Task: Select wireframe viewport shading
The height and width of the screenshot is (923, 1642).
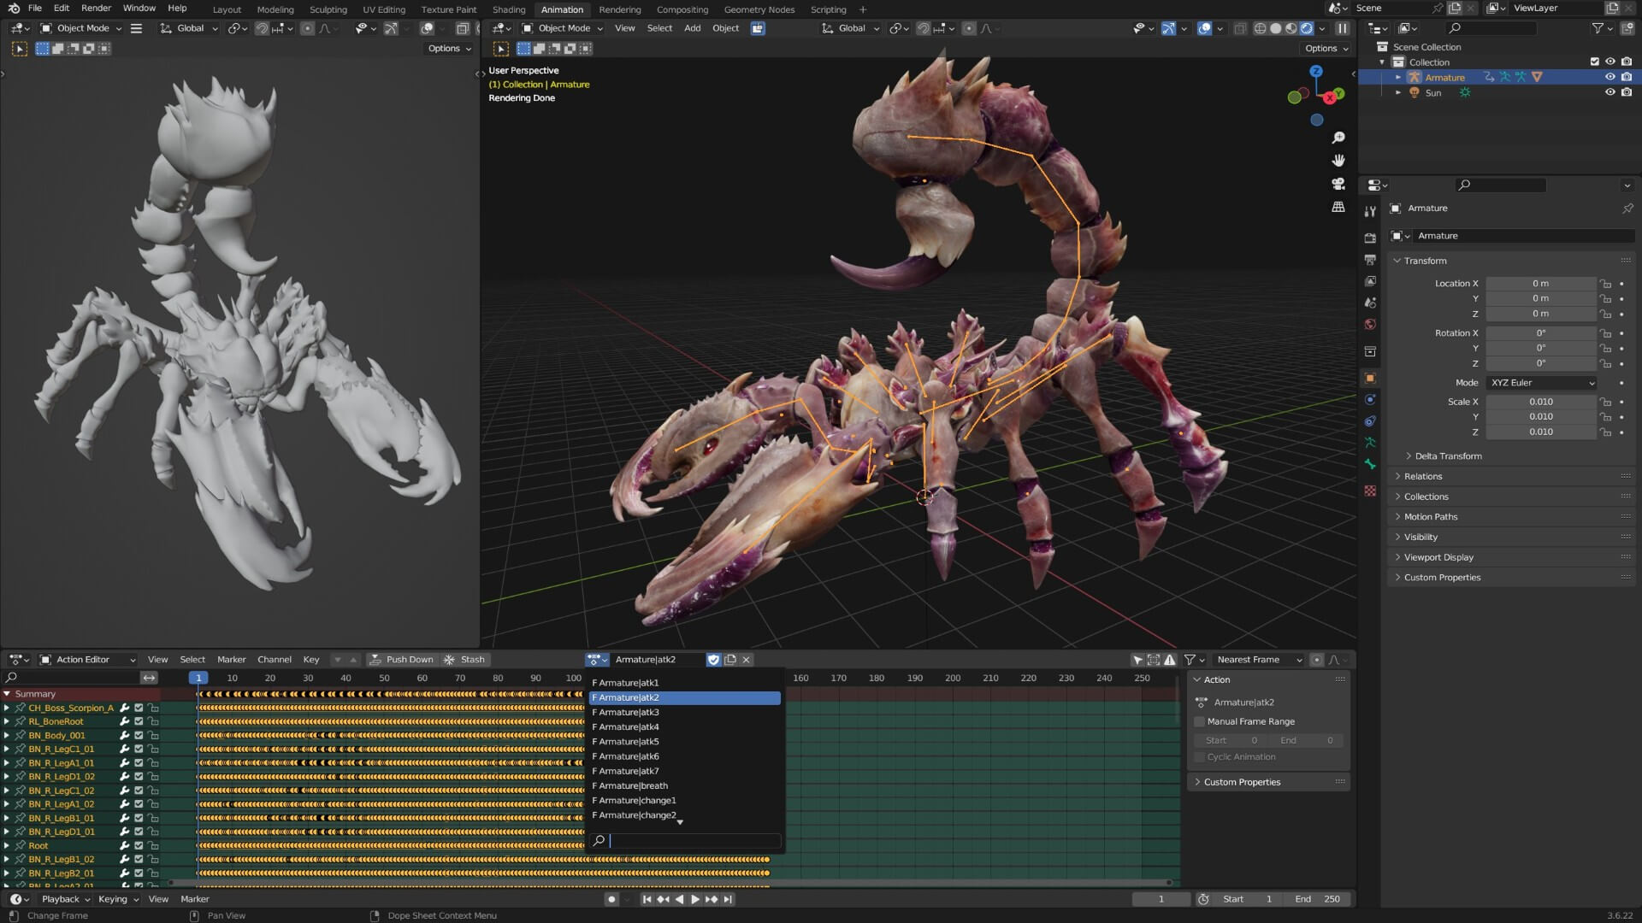Action: click(x=1260, y=28)
